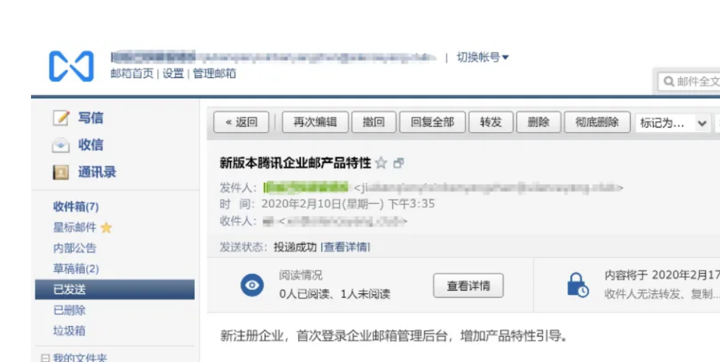Click the 收信 envelope icon

tap(61, 145)
